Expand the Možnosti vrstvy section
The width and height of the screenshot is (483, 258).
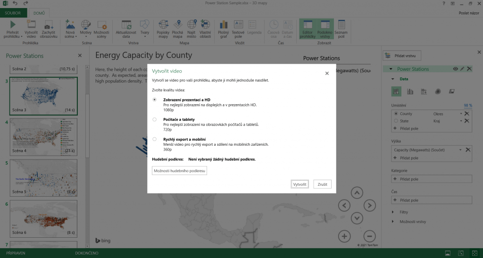[x=394, y=222]
